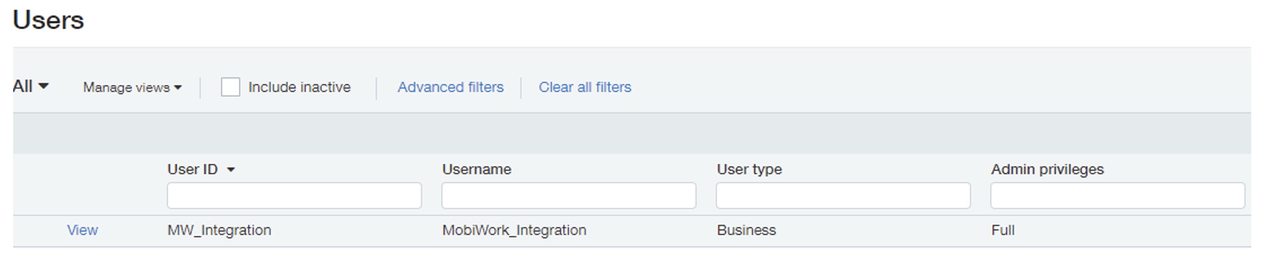Sort by the Username column header
The image size is (1274, 273).
click(x=476, y=169)
